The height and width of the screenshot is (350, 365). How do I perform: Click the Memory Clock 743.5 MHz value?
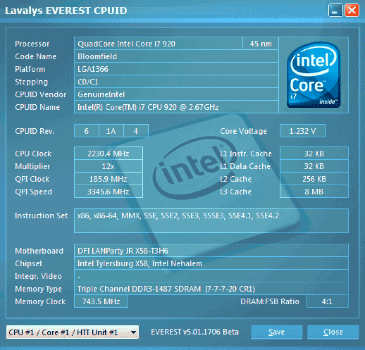click(x=101, y=301)
